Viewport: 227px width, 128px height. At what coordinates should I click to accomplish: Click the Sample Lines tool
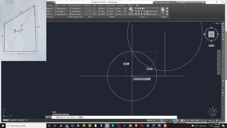coord(75,11)
